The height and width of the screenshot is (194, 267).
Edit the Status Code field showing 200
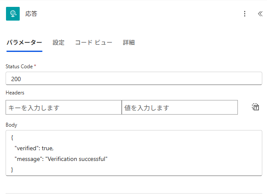click(134, 79)
